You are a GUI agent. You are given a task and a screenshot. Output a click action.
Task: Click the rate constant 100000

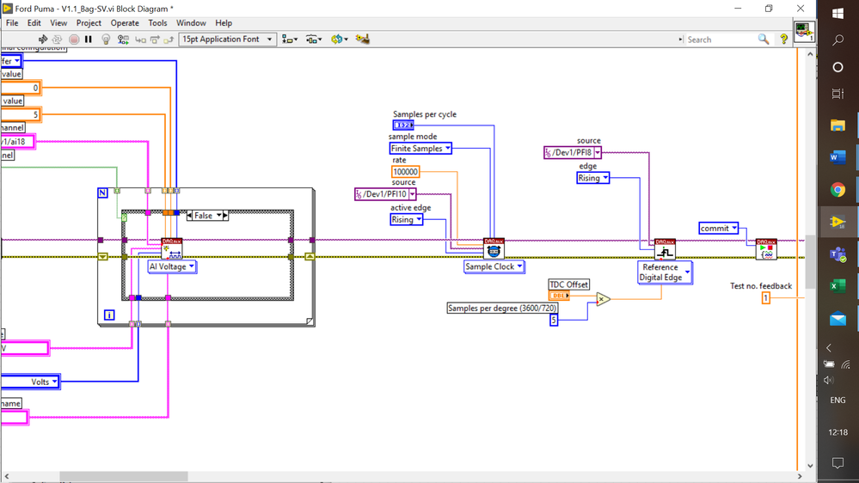[405, 172]
